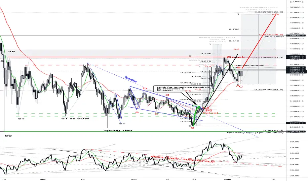Click the 1(28157.0) Fibonacci label
The width and height of the screenshot is (308, 181).
click(x=273, y=131)
